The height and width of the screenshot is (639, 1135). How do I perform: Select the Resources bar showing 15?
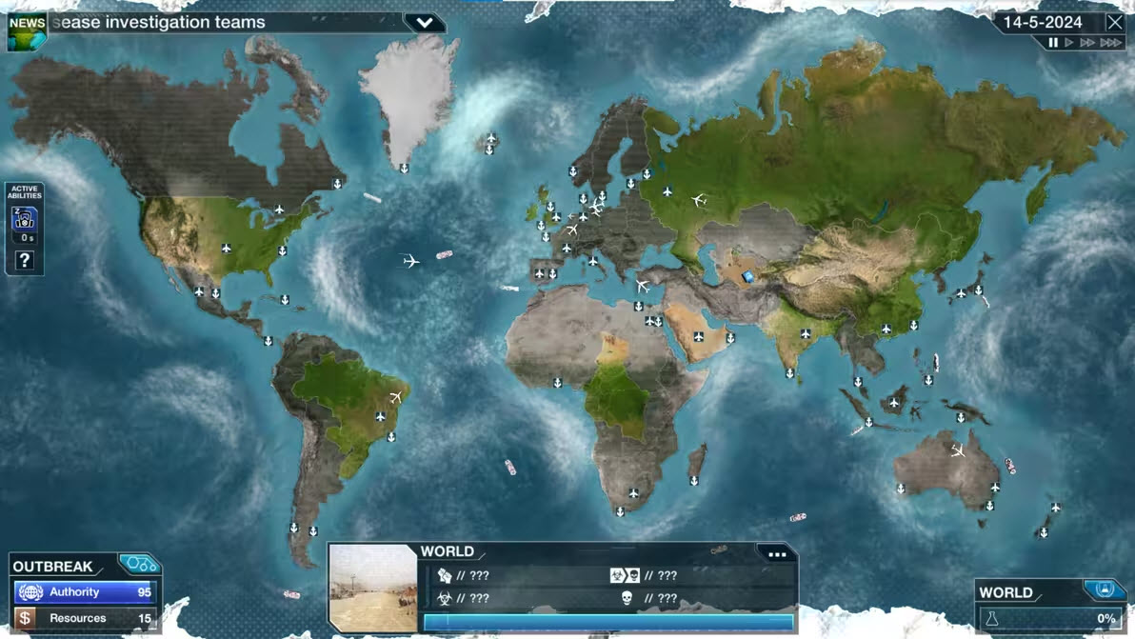pyautogui.click(x=85, y=618)
